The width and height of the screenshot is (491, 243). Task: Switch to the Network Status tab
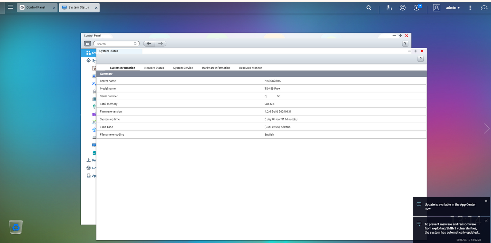(154, 68)
